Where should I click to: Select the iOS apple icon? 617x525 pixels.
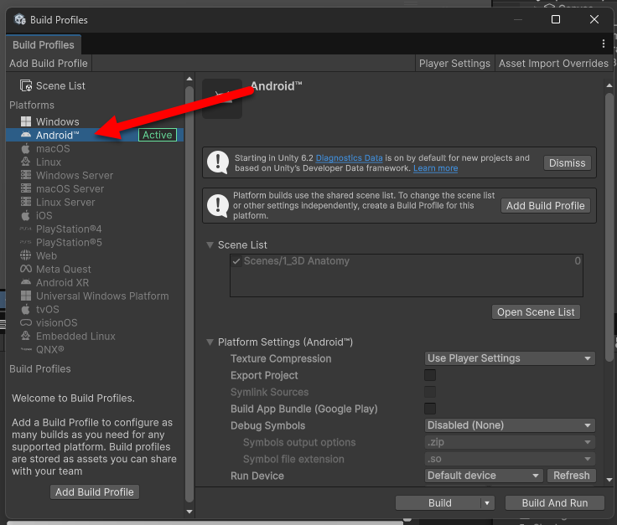[26, 215]
